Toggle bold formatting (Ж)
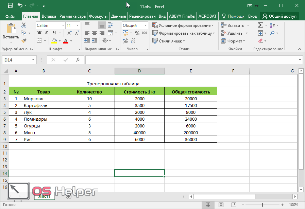This screenshot has height=209, width=305. [39, 33]
